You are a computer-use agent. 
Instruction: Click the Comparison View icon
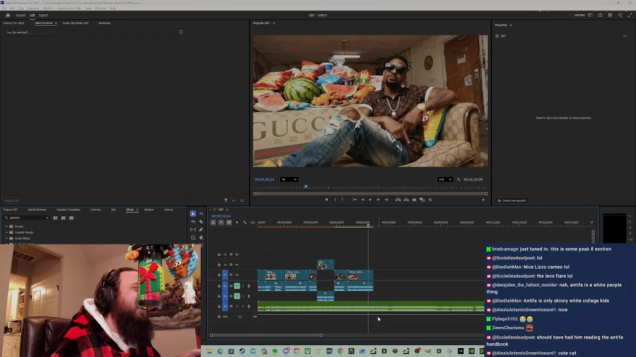(x=422, y=200)
